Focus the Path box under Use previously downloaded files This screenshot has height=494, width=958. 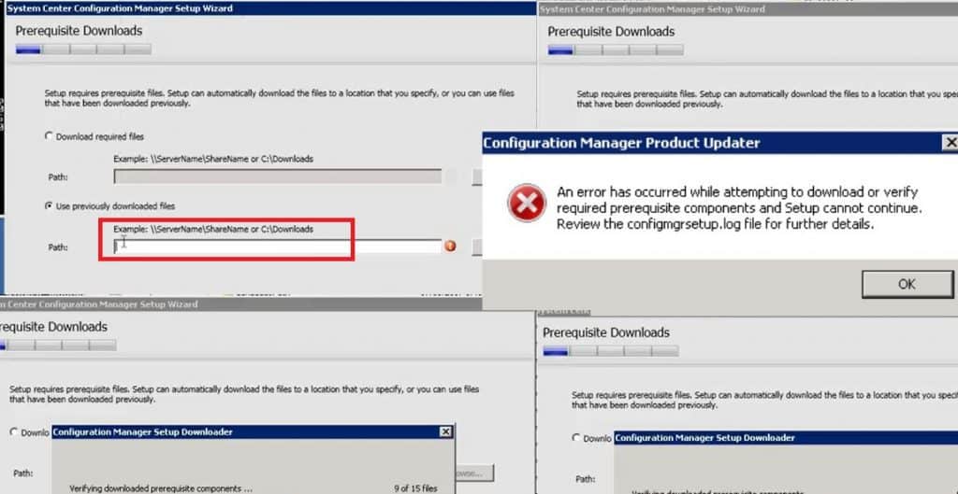pyautogui.click(x=277, y=247)
